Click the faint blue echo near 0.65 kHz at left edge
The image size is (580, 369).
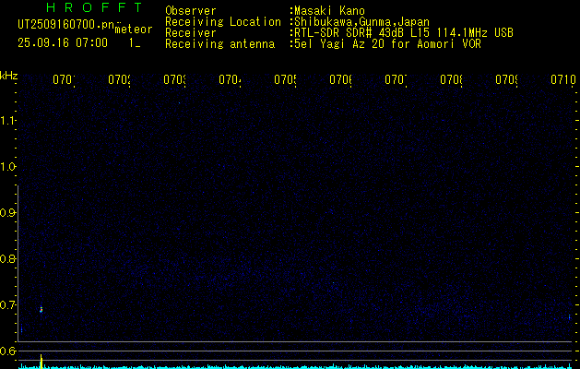[21, 329]
